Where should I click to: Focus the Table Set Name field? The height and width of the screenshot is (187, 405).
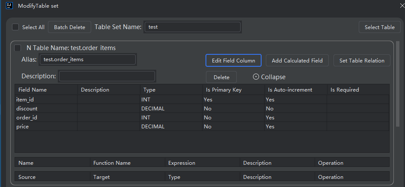(x=193, y=27)
